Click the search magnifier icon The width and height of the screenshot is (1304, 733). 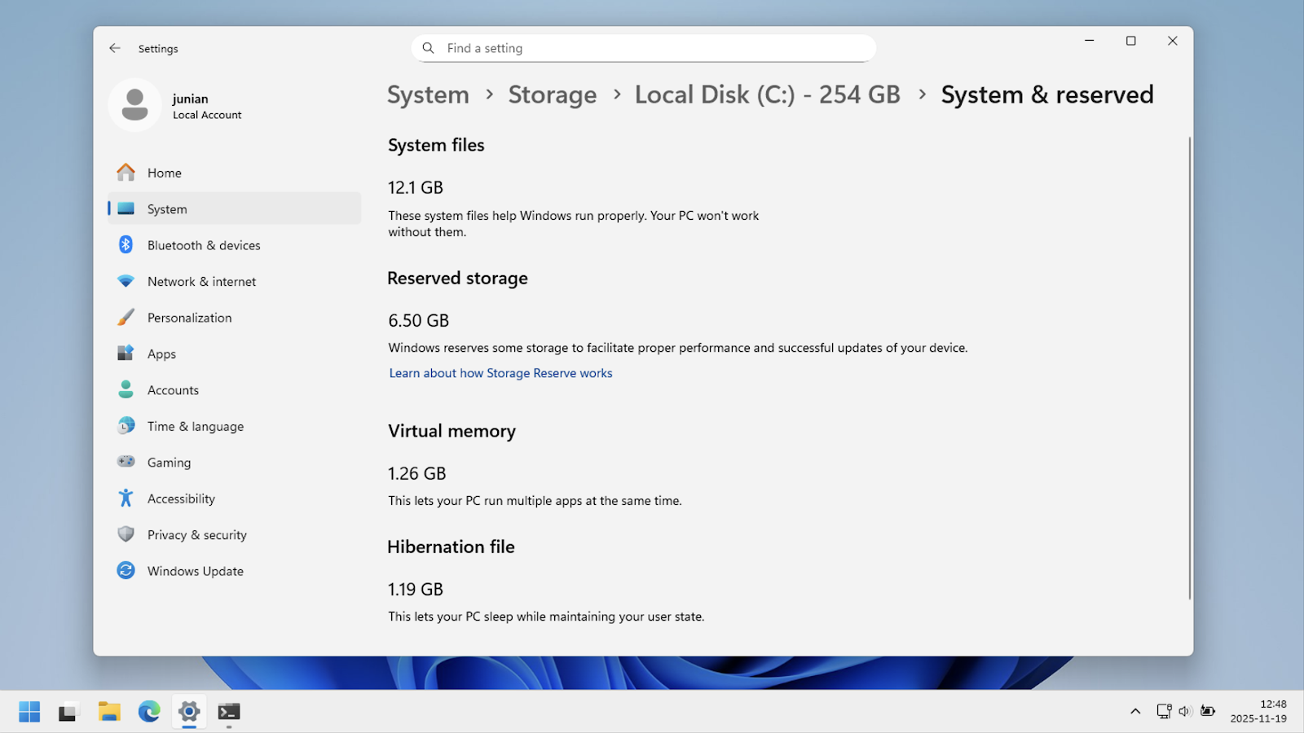click(428, 48)
